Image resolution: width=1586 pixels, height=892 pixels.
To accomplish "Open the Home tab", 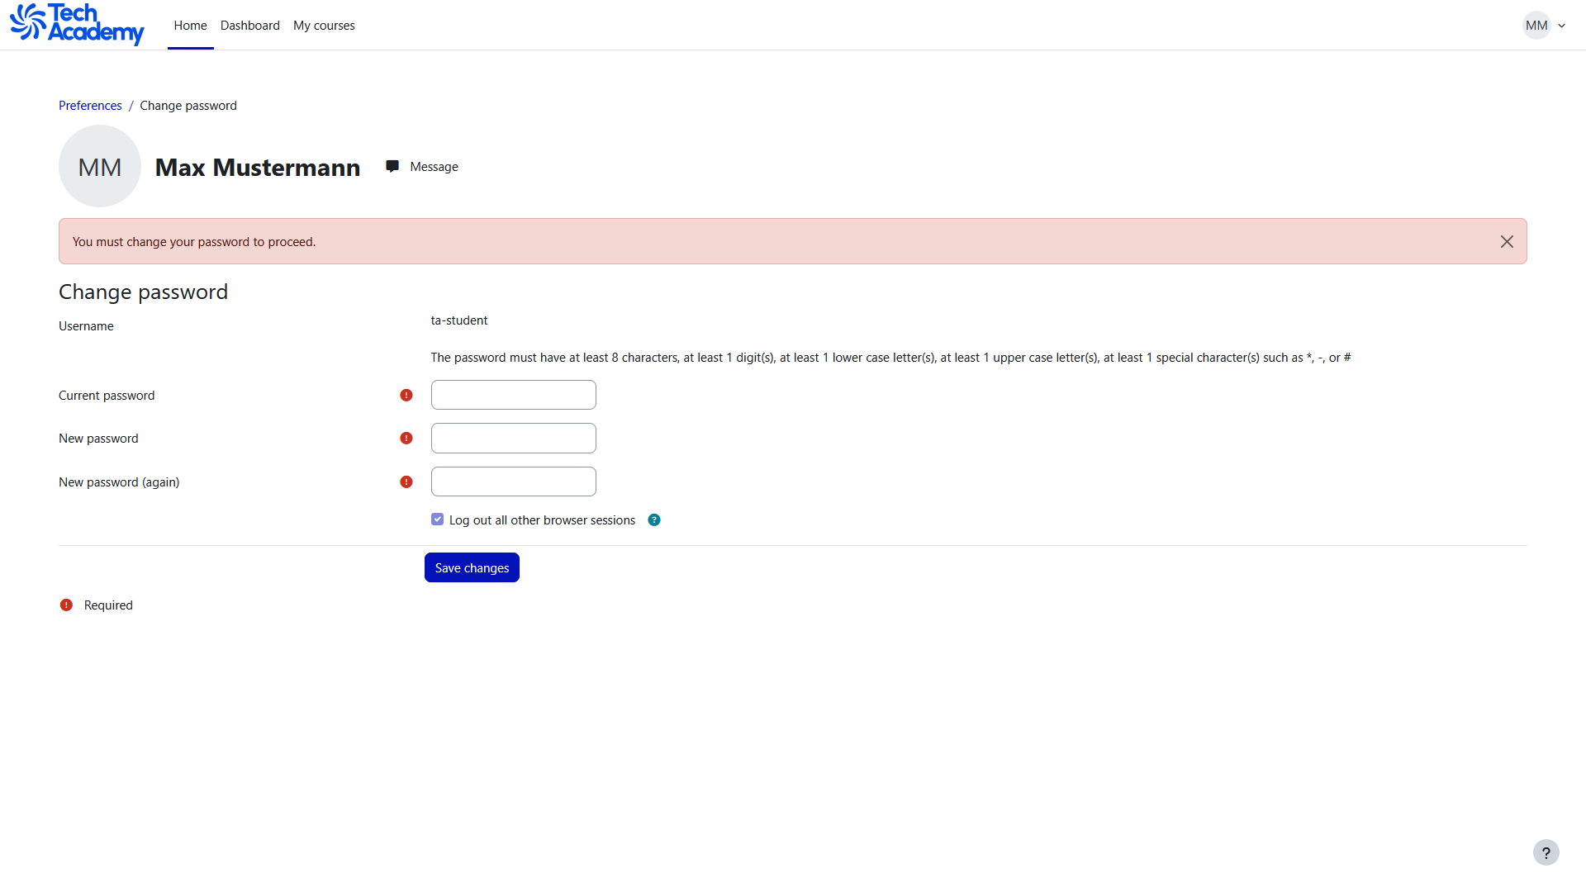I will pyautogui.click(x=190, y=26).
